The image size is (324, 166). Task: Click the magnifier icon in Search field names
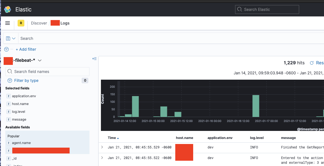point(10,72)
